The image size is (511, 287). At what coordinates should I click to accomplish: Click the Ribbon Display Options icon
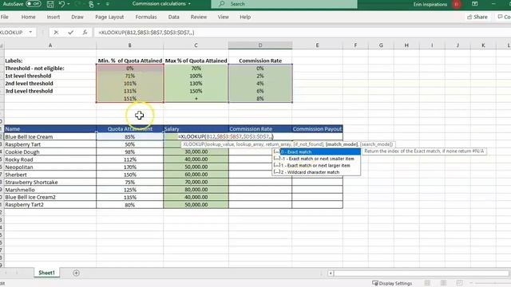point(474,4)
